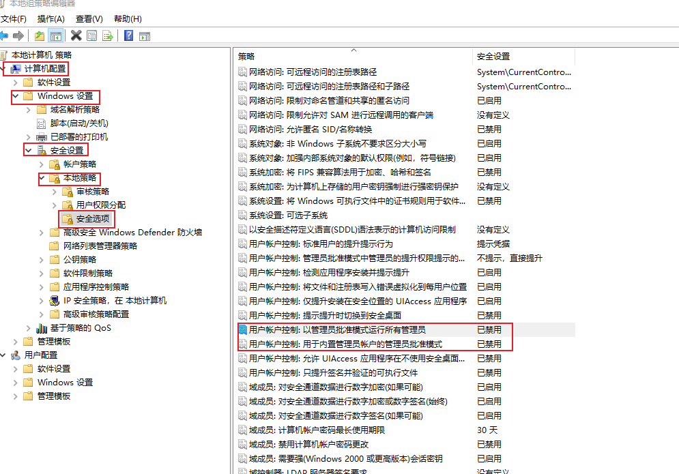
Task: Click the 基于策略的 QoS chart icon
Action: pos(42,328)
